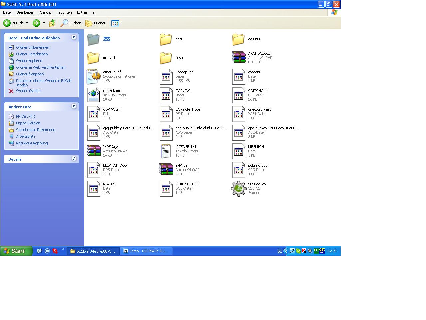The width and height of the screenshot is (426, 320).
Task: Toggle the Ordner folder tree pane
Action: (x=95, y=23)
